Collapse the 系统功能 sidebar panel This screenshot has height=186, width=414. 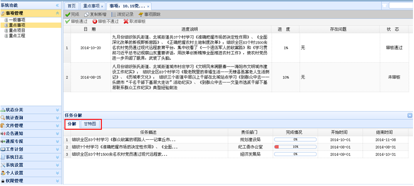57,5
